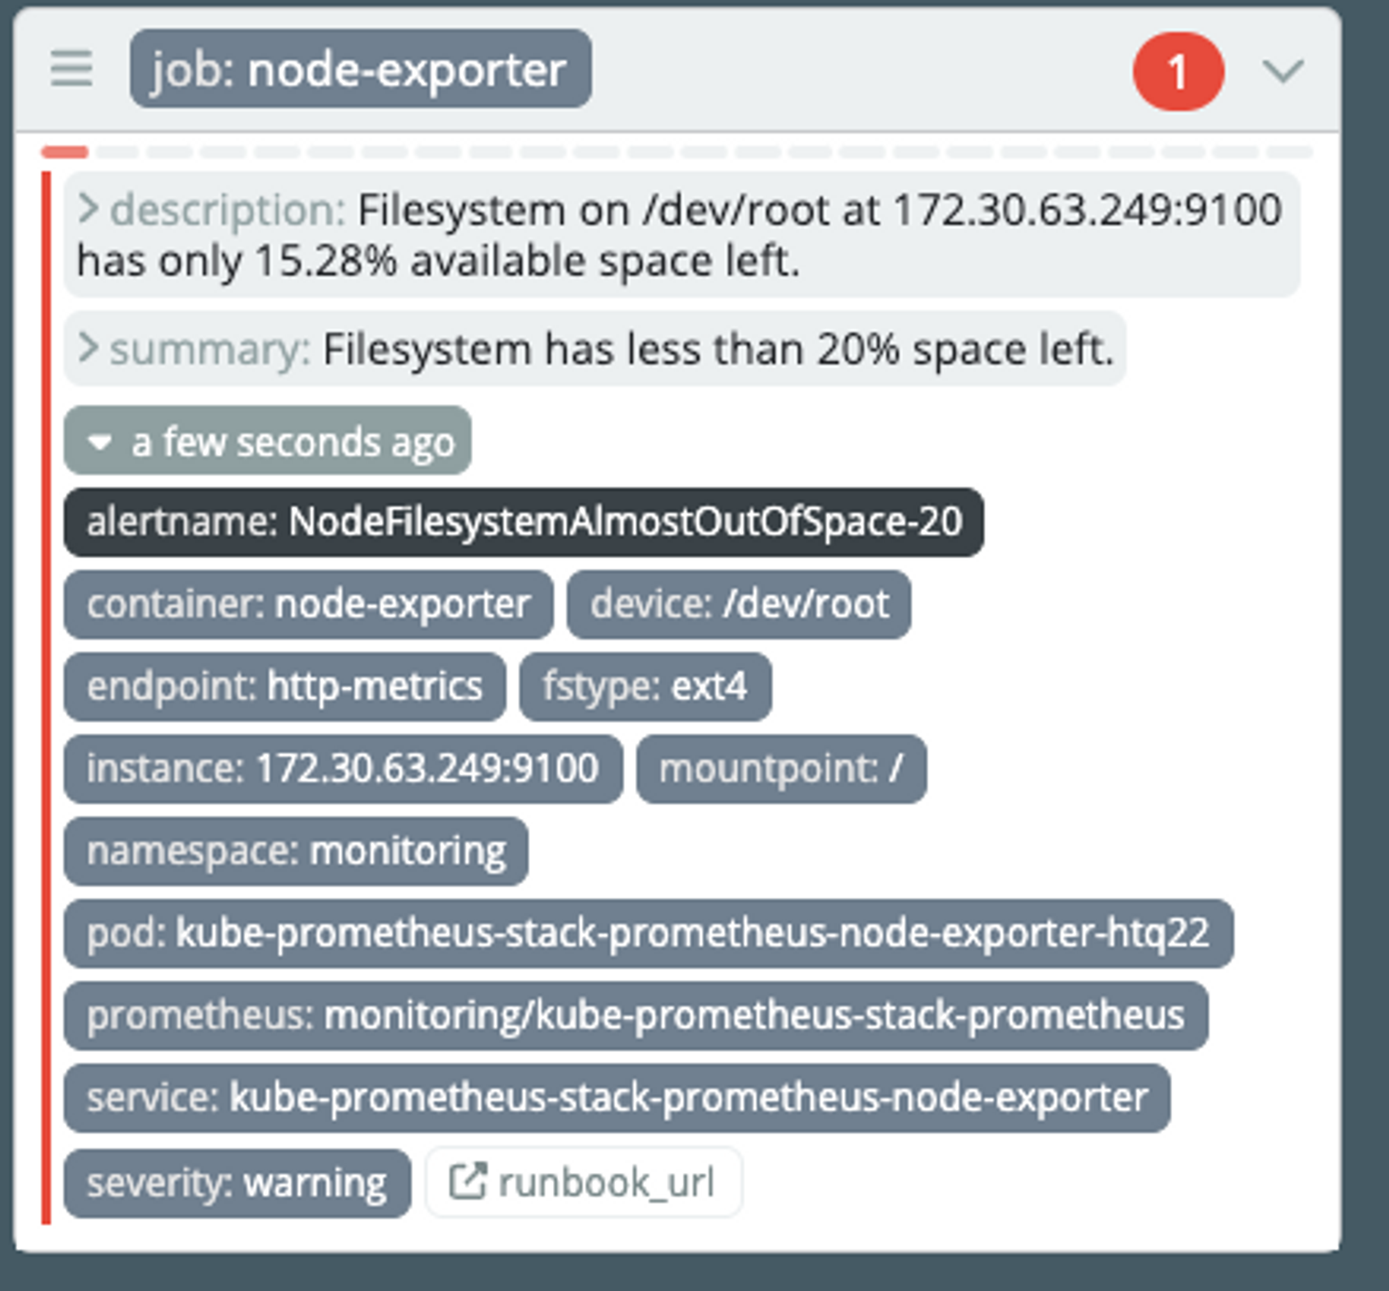The height and width of the screenshot is (1291, 1389).
Task: Filter by container: node-exporter label
Action: pos(309,604)
